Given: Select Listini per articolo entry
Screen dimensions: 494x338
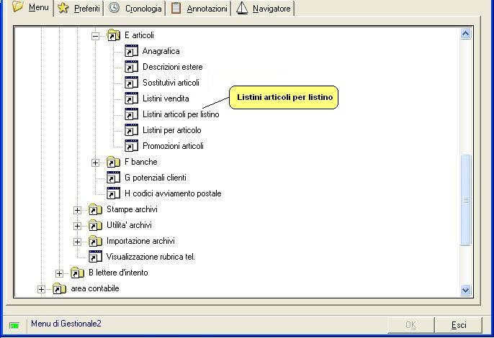Looking at the screenshot, I should coord(171,130).
